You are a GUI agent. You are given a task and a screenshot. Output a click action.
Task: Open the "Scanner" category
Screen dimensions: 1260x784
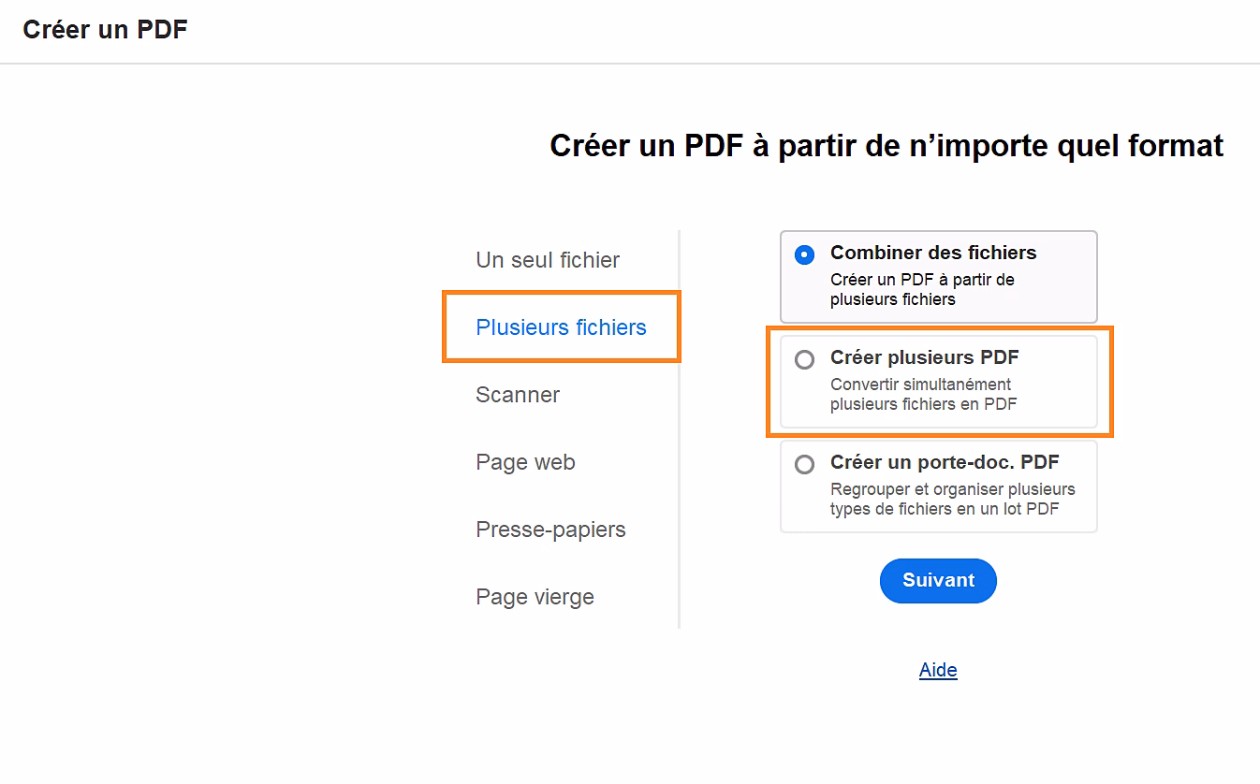click(518, 395)
